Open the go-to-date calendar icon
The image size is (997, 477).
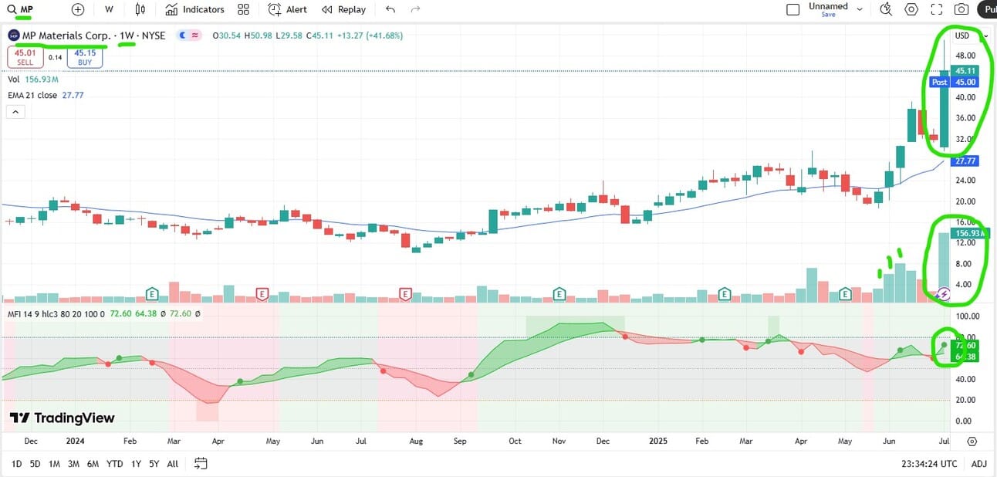tap(201, 464)
